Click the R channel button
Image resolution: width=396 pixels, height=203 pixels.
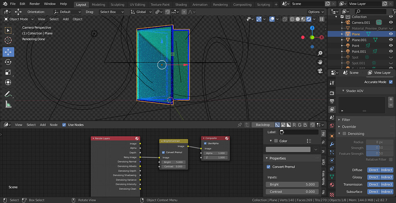tap(294, 125)
